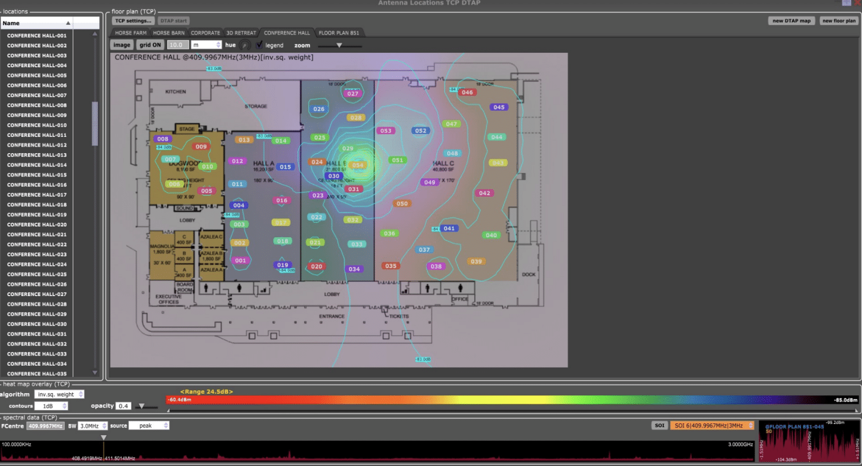Select CONFERENCE HALL-015 in the locations list
The width and height of the screenshot is (862, 466).
click(x=36, y=174)
